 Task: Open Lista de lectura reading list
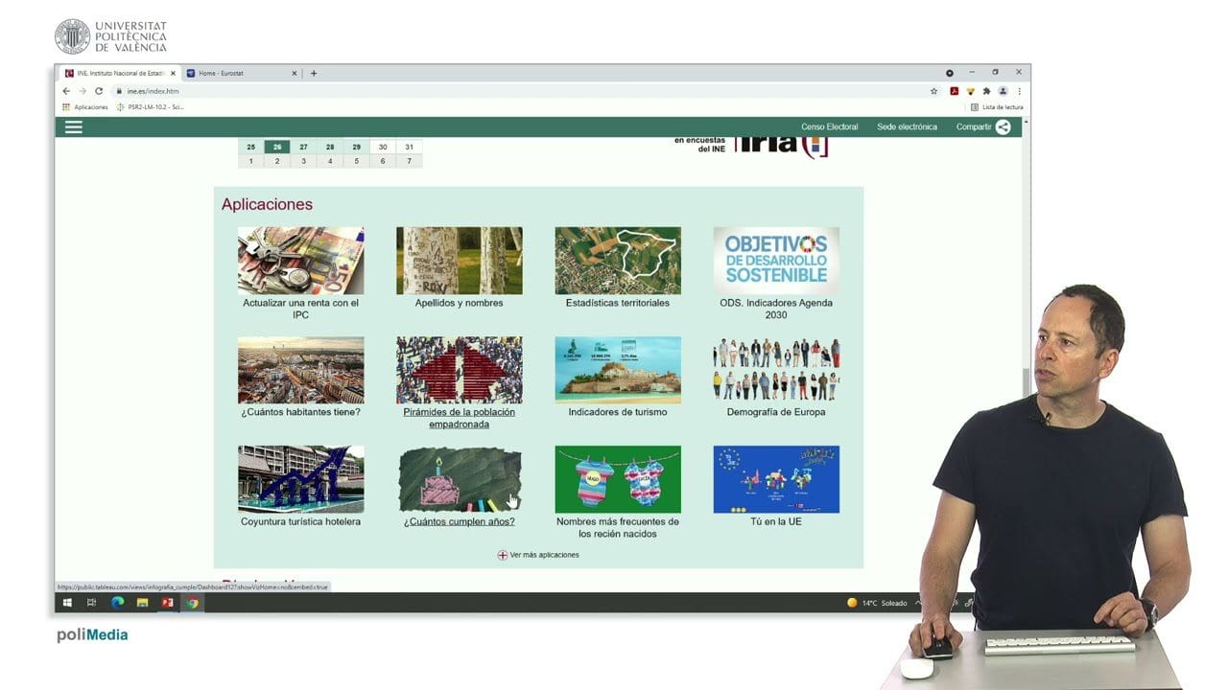997,107
